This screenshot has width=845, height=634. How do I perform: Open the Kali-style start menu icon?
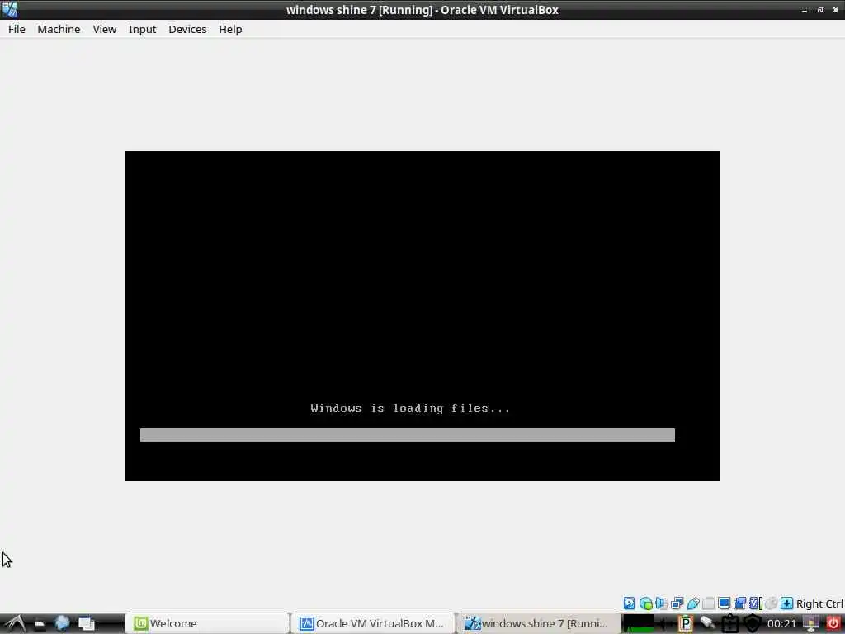click(x=15, y=624)
